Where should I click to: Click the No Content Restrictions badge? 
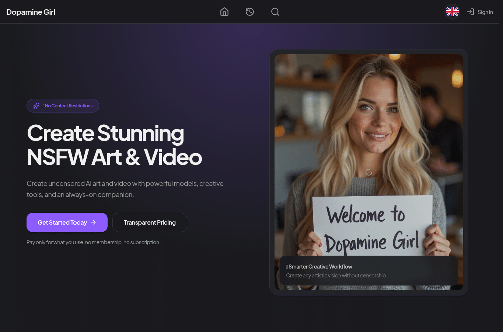pos(63,106)
